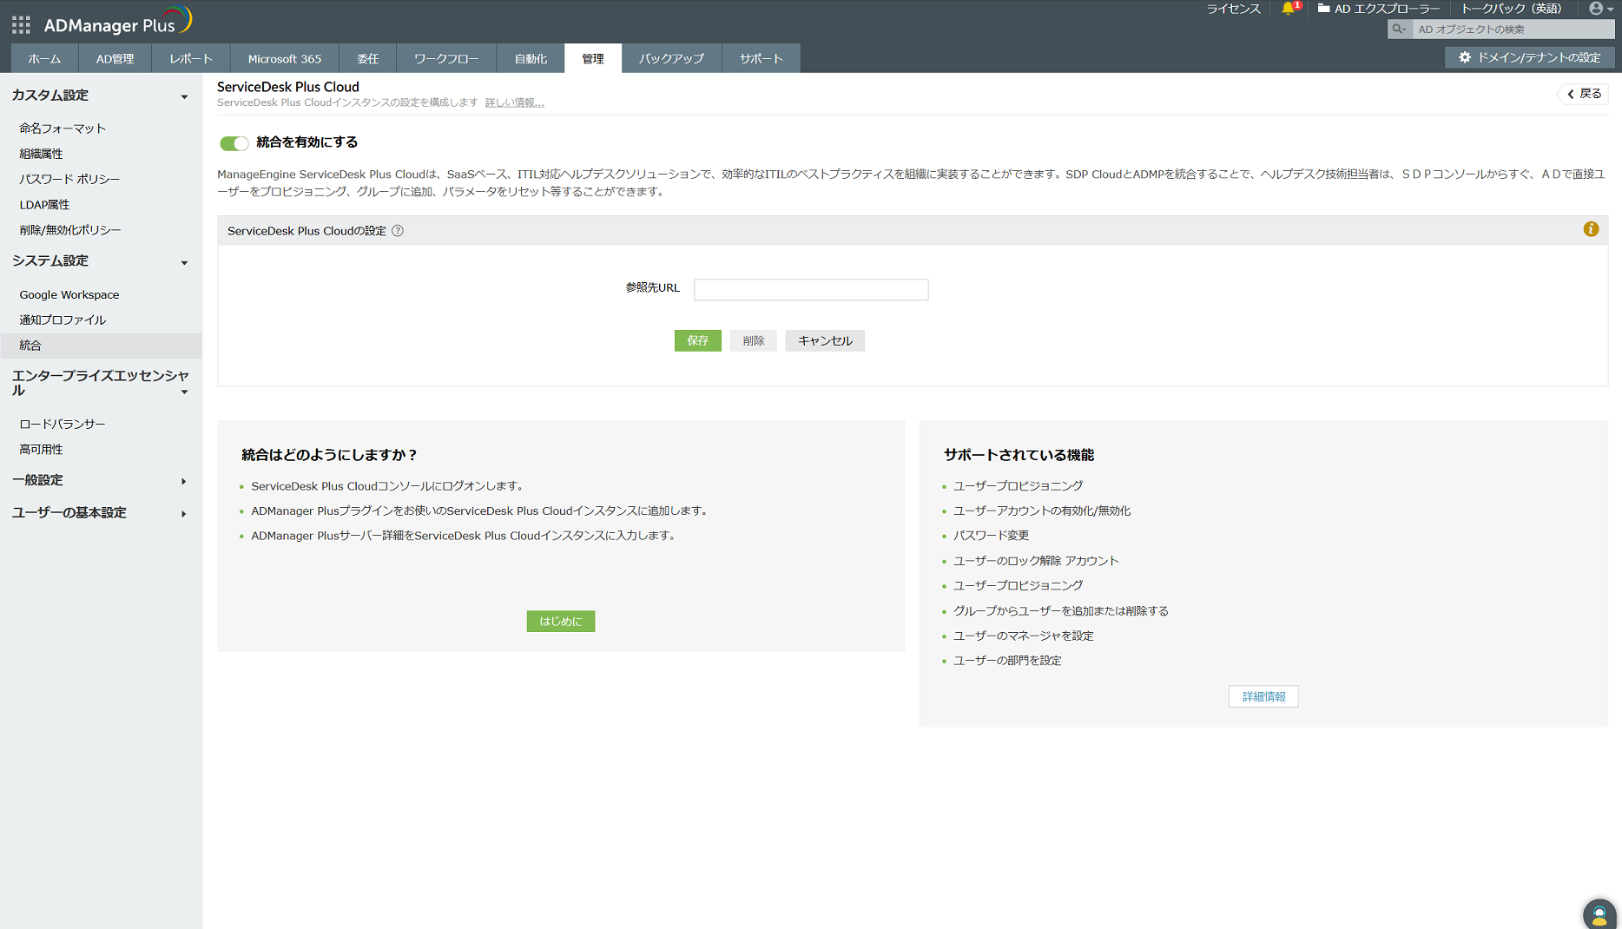
Task: Open the ライセンス link
Action: point(1233,9)
